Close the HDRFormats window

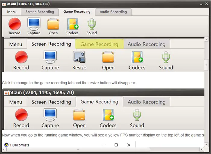[129, 145]
